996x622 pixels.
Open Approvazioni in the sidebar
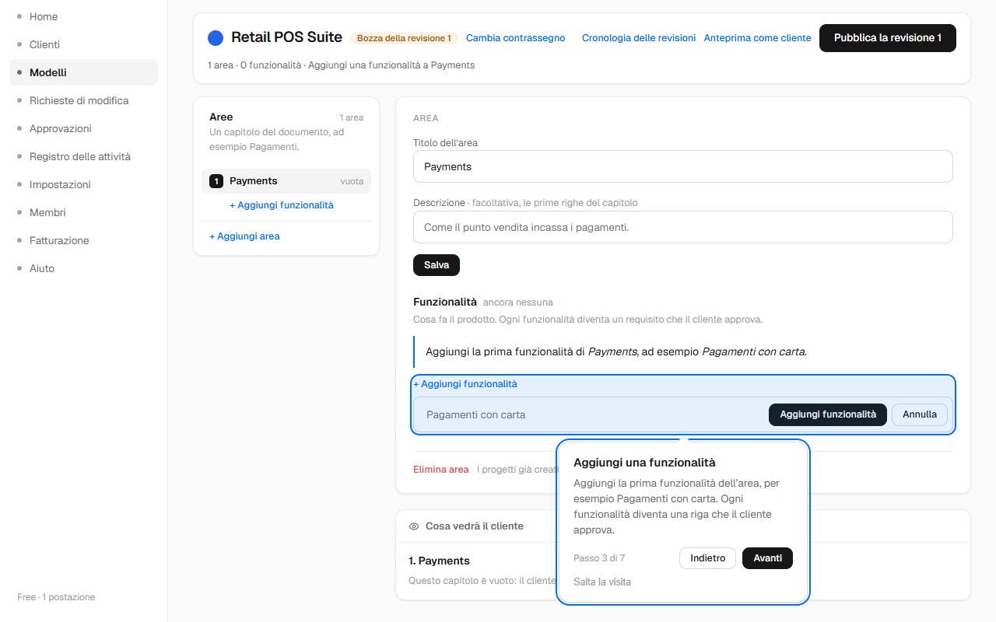point(83,128)
